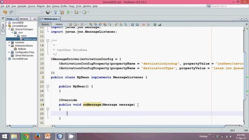Expand the Configuration Files node
The image size is (249, 140).
pos(9,52)
